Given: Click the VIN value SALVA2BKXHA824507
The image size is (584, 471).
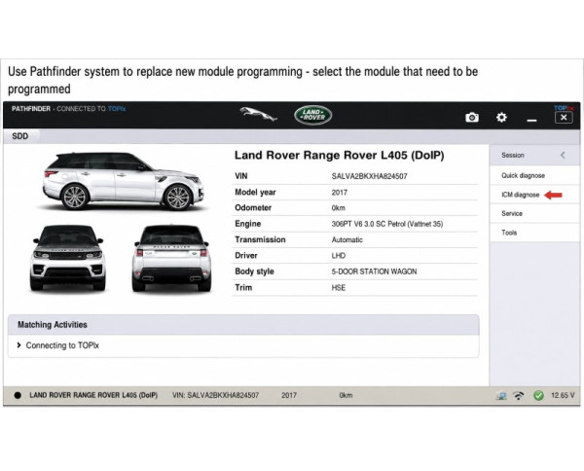Looking at the screenshot, I should tap(370, 176).
